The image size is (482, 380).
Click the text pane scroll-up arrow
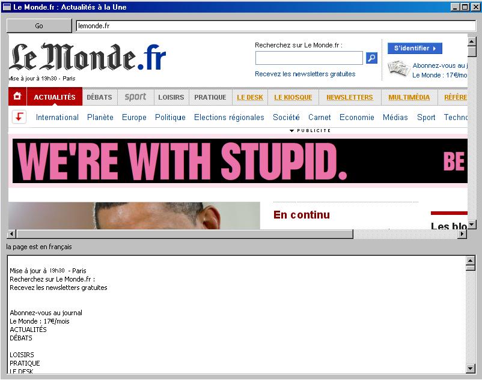[x=471, y=261]
